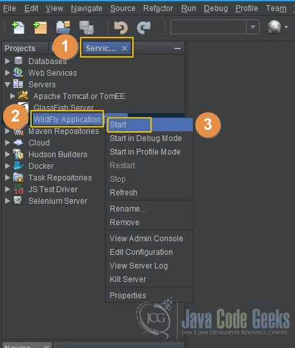The image size is (295, 348).
Task: Click the New Project toolbar icon
Action: (x=40, y=28)
